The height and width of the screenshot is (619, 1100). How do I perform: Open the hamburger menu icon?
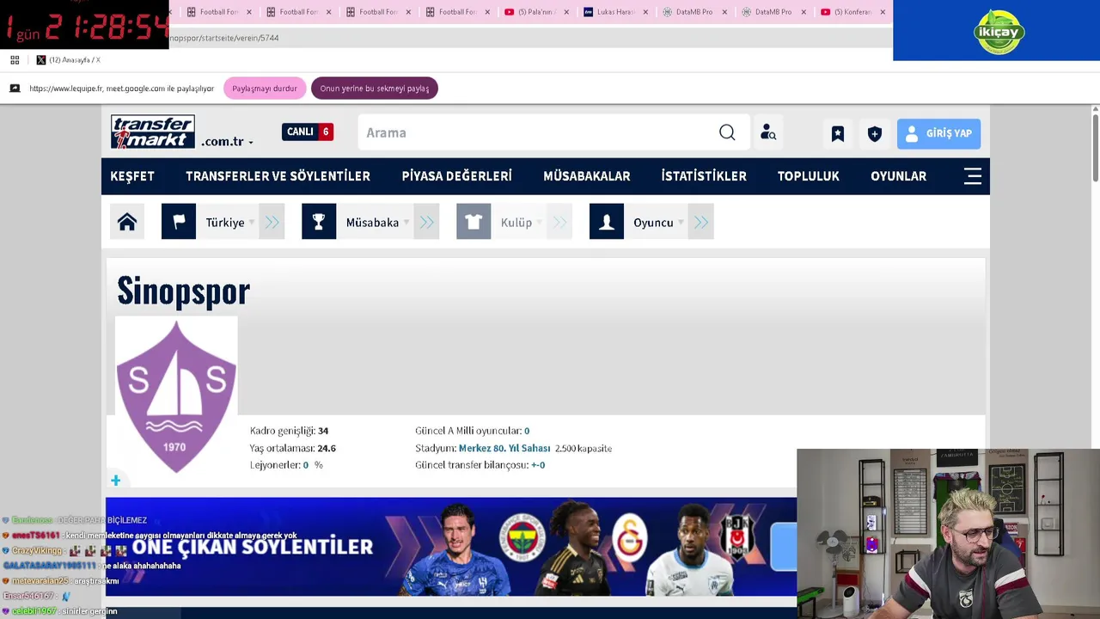point(973,175)
